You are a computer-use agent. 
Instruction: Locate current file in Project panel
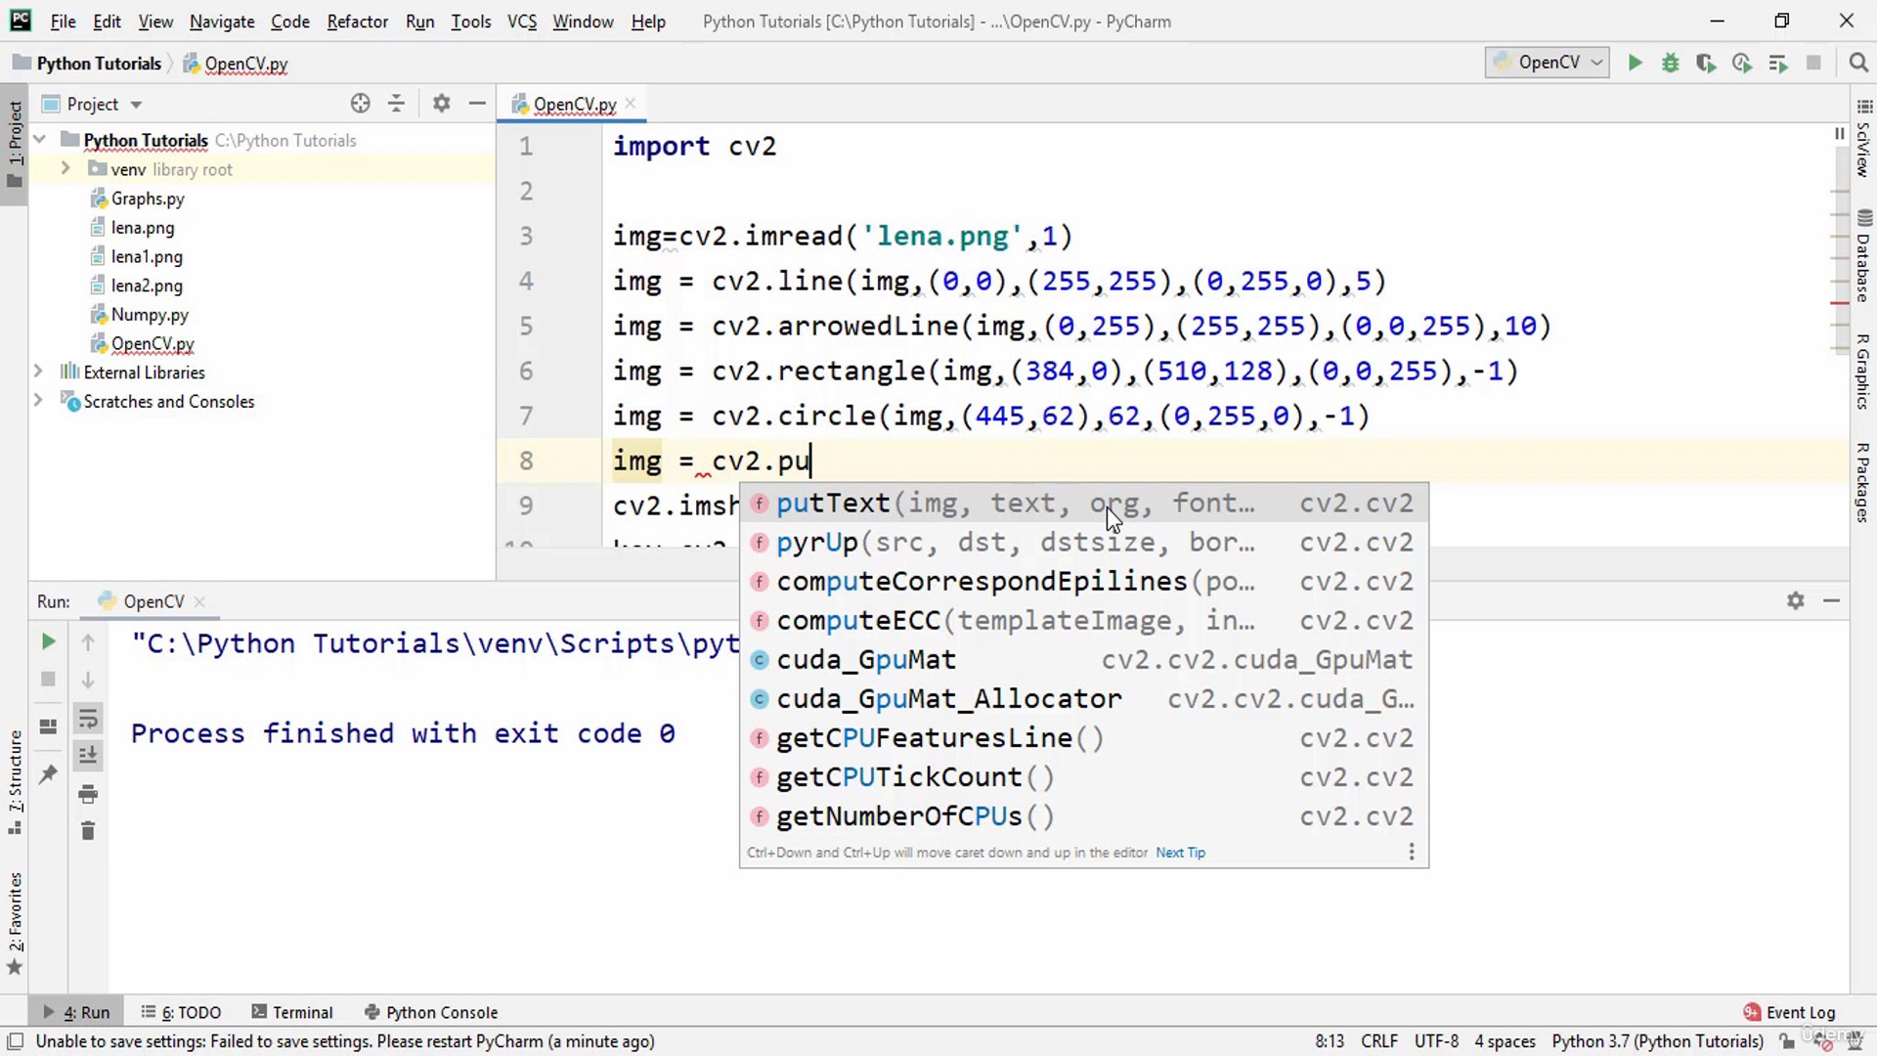tap(361, 104)
